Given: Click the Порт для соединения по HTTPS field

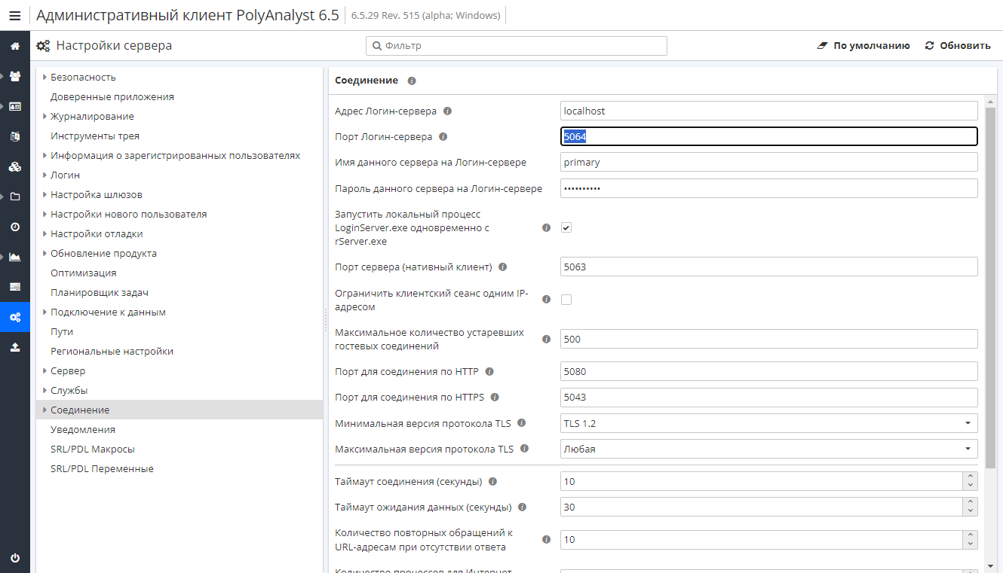Looking at the screenshot, I should click(x=769, y=397).
